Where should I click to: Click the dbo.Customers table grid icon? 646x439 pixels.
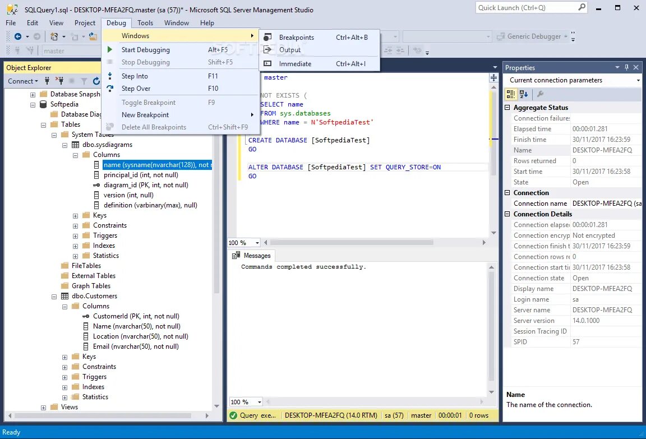pyautogui.click(x=64, y=295)
